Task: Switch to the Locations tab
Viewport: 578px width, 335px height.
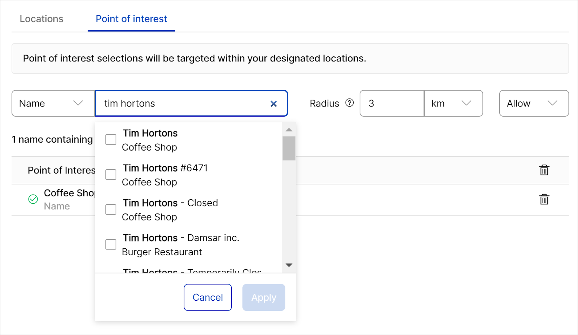Action: 41,19
